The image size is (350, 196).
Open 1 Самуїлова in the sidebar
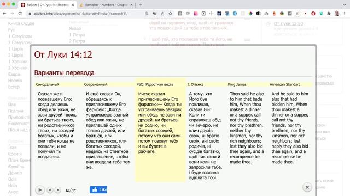[20, 36]
